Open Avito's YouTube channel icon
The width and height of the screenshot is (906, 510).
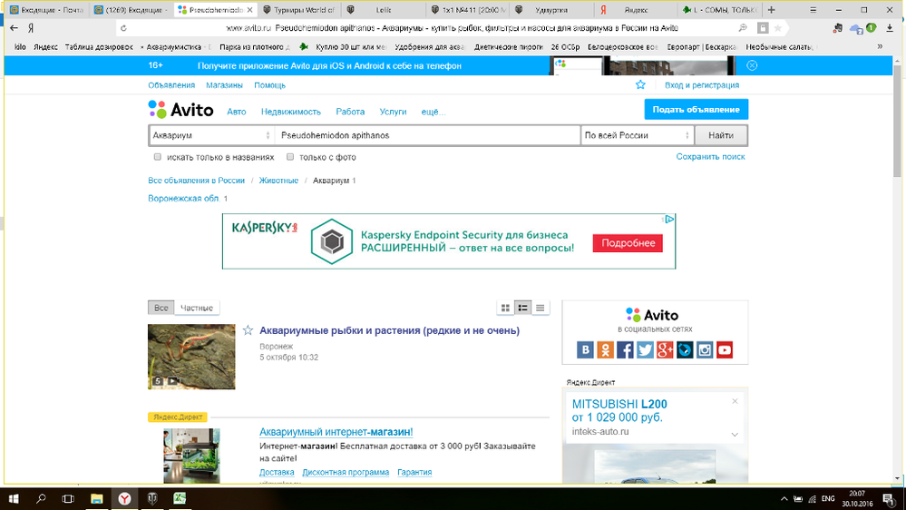pos(725,349)
